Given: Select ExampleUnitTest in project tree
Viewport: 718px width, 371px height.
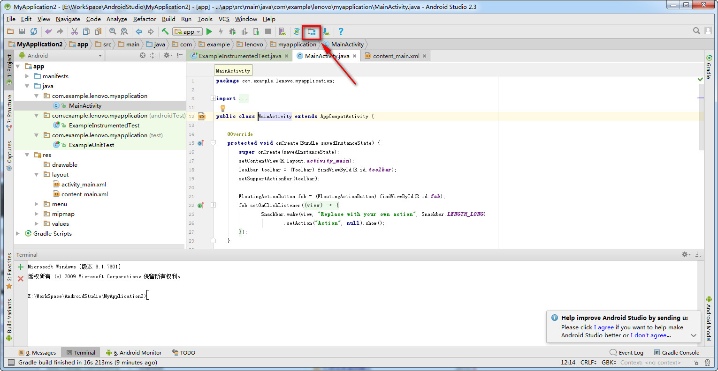Looking at the screenshot, I should coord(92,145).
